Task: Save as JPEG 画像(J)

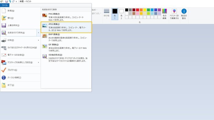Action: (66, 27)
